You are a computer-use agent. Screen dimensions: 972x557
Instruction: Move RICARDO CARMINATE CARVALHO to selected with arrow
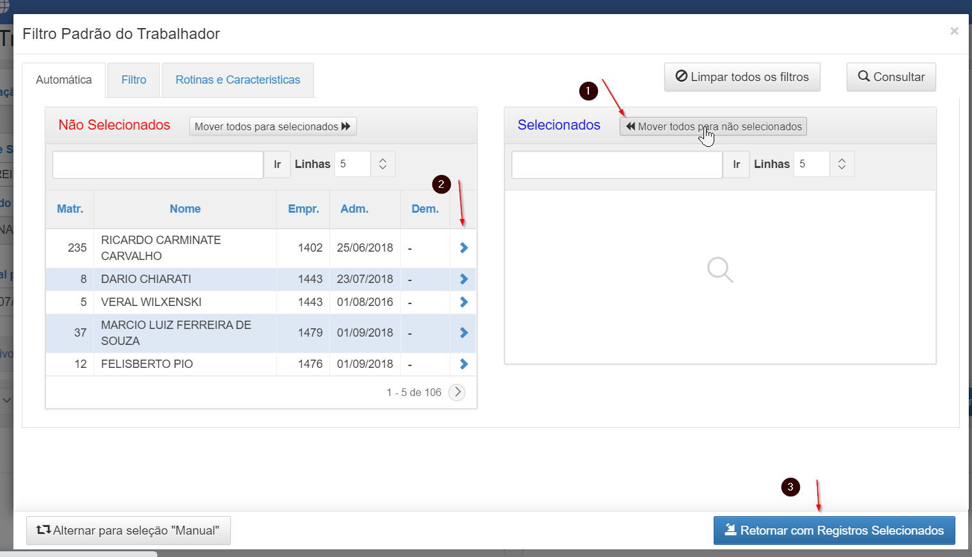click(x=464, y=248)
